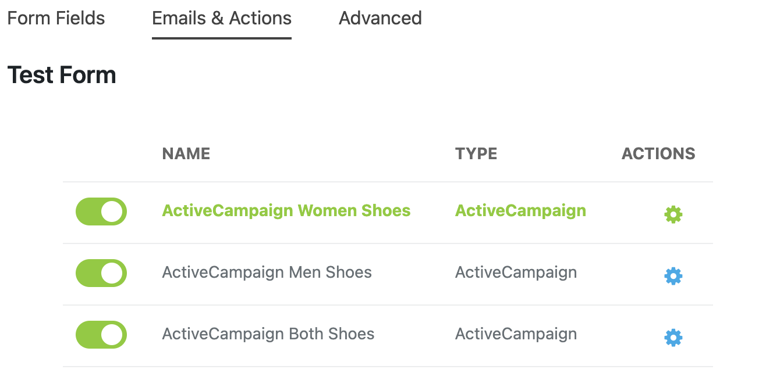This screenshot has width=773, height=380.
Task: Disable the ActiveCampaign Women Shoes action toggle
Action: pos(101,211)
